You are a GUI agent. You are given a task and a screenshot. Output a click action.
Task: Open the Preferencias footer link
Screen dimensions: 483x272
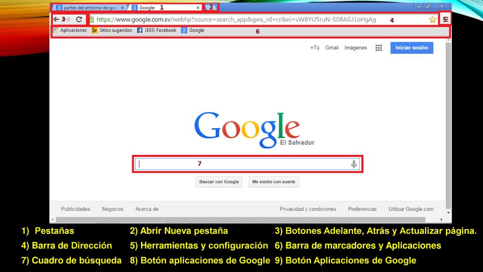coord(362,209)
